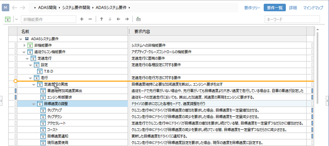
Task: Click the left arrow outdent icon
Action: coord(119,19)
